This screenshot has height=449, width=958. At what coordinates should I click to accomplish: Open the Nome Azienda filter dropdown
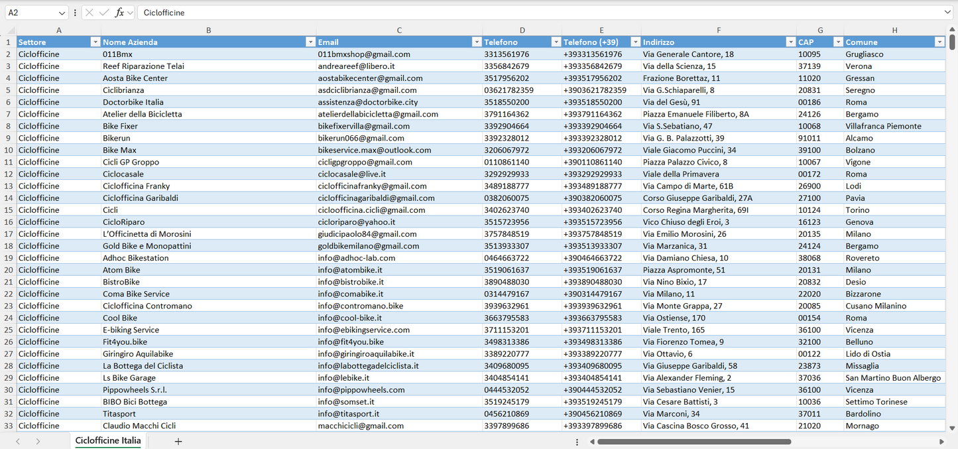pyautogui.click(x=310, y=42)
